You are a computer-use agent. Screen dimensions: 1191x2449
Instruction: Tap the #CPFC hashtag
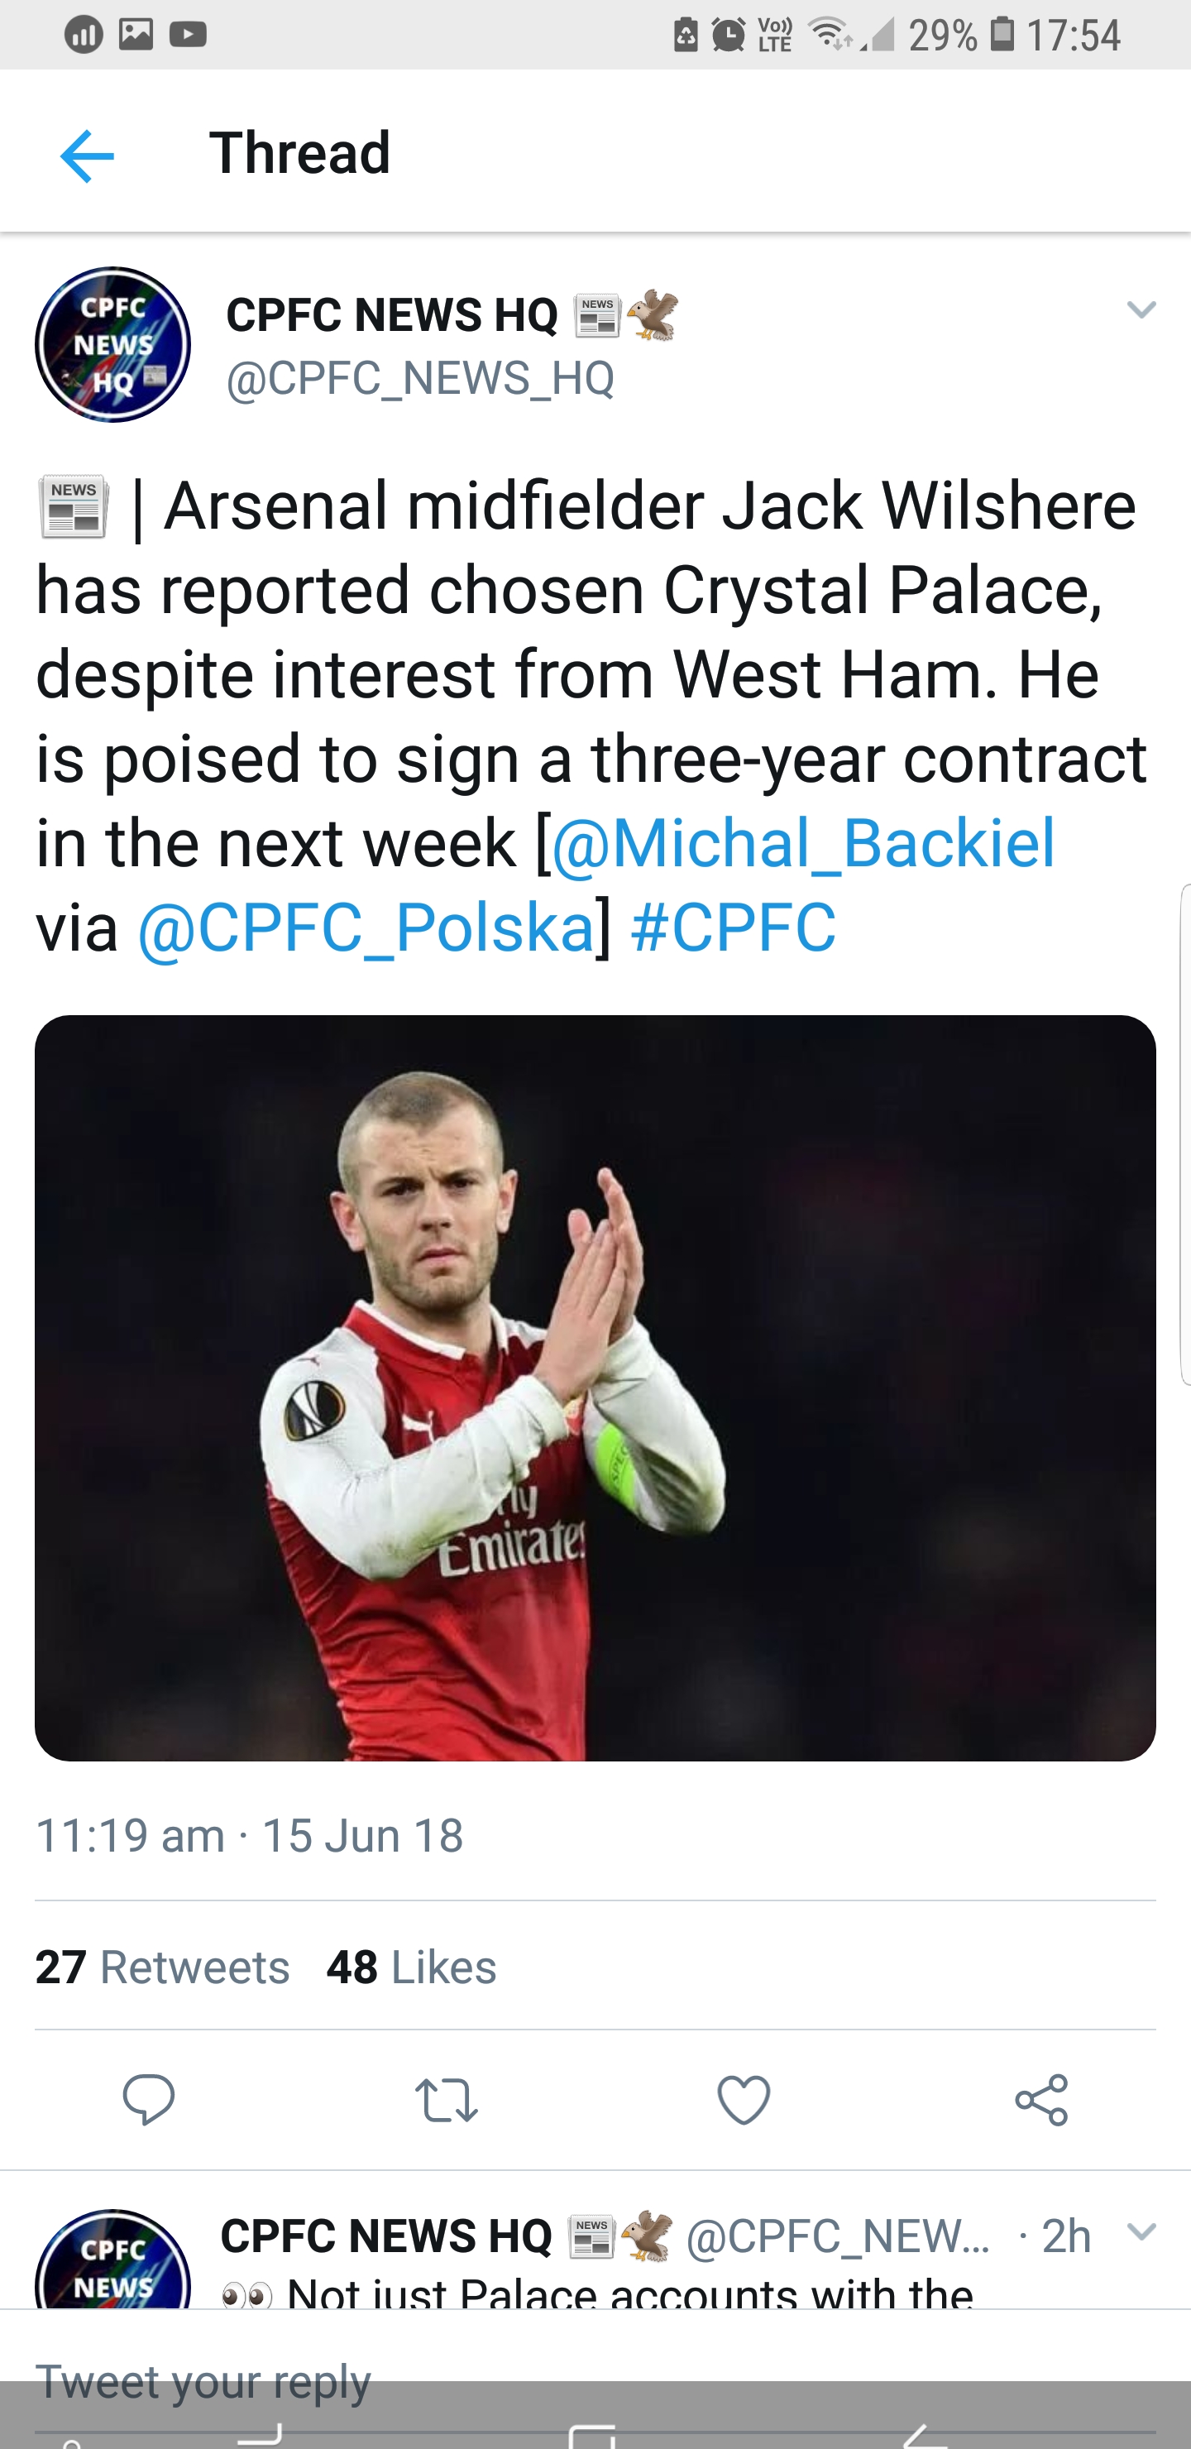(733, 927)
